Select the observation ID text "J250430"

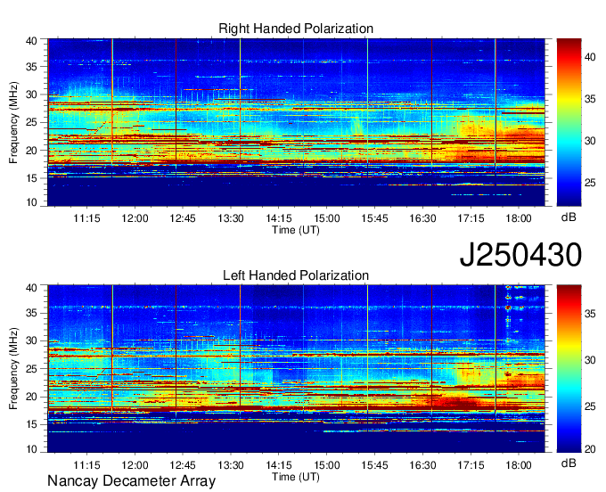click(520, 255)
